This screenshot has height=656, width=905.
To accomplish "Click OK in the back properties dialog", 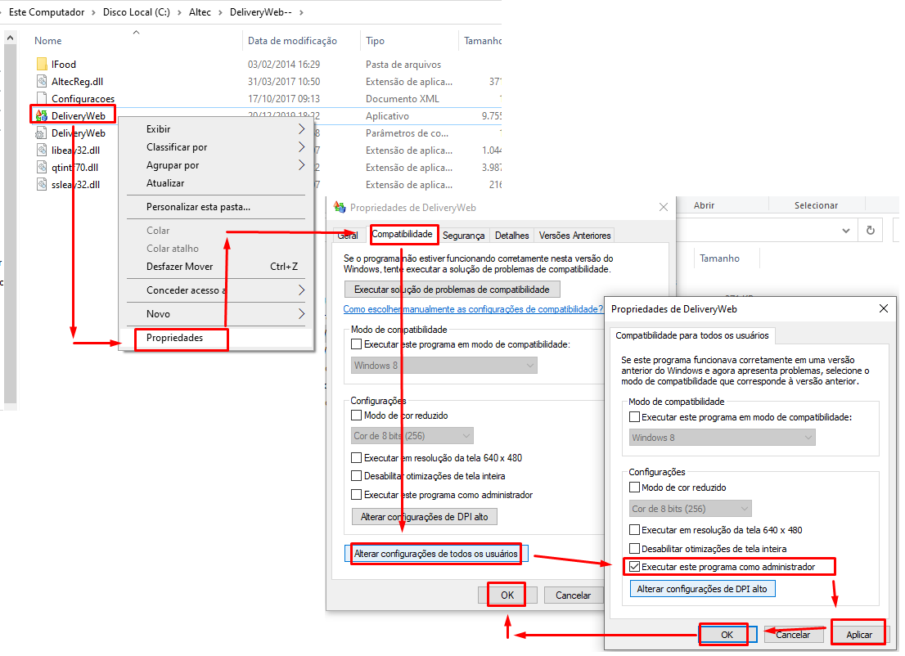I will click(507, 595).
